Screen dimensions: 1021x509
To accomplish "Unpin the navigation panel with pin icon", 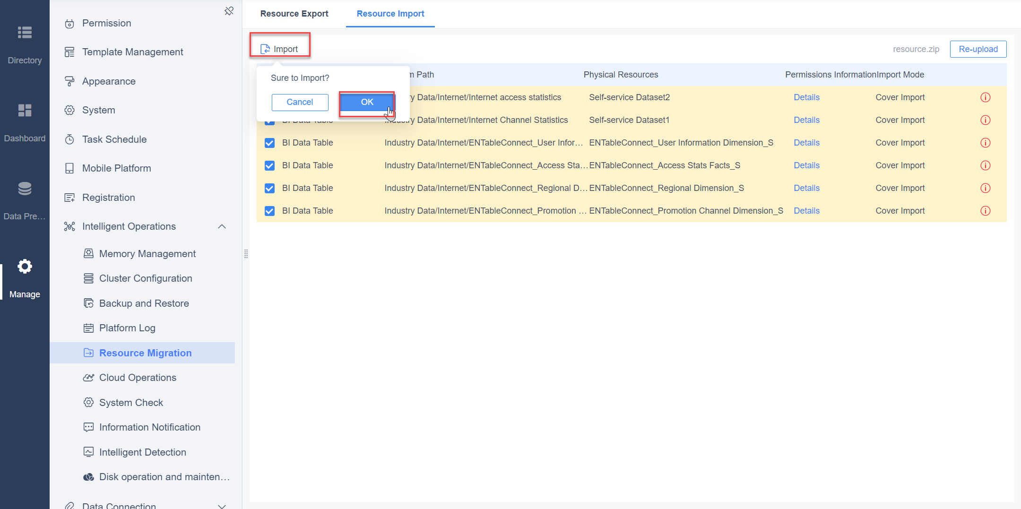I will point(229,11).
